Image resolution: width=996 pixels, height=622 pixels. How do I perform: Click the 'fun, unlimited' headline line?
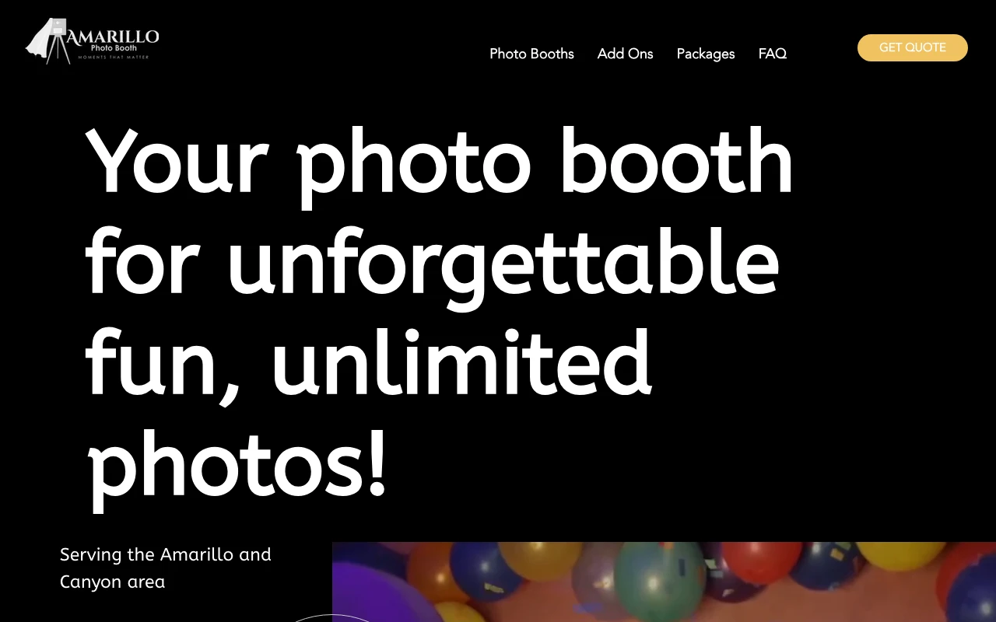pos(368,363)
